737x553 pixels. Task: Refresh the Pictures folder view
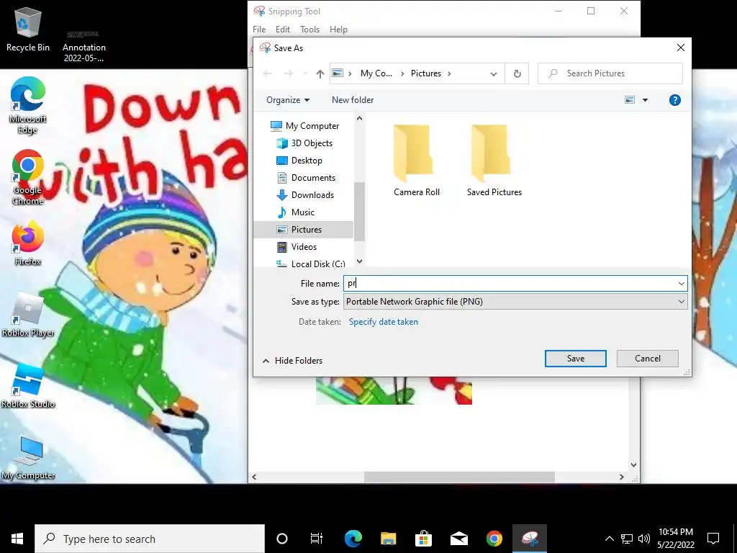pos(517,73)
